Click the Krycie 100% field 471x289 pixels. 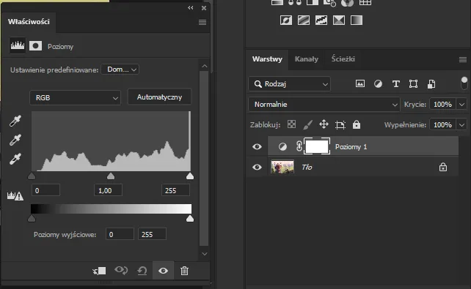443,105
